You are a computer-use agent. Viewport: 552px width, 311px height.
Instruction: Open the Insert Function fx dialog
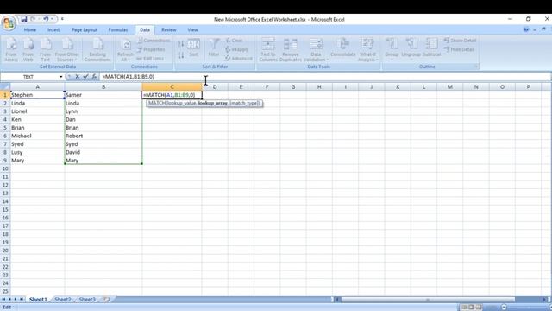[94, 77]
